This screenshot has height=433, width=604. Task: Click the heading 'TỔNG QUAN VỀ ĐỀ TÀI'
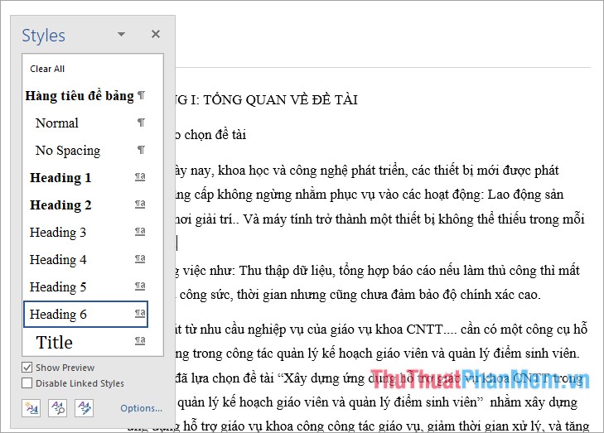click(280, 100)
